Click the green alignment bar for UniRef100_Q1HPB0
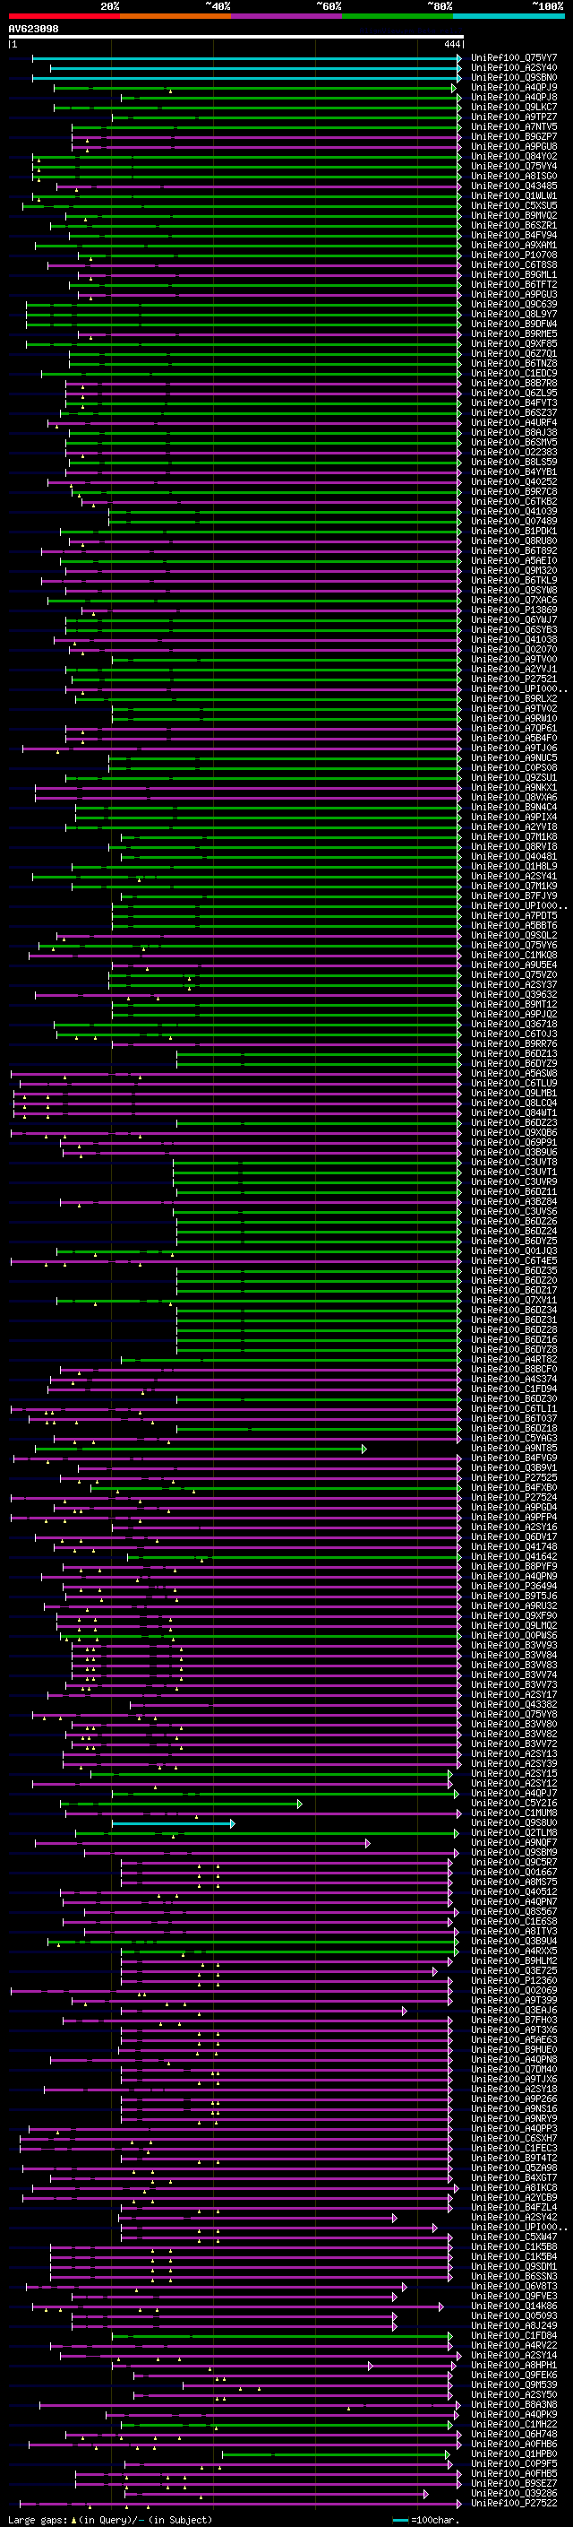 point(337,2453)
